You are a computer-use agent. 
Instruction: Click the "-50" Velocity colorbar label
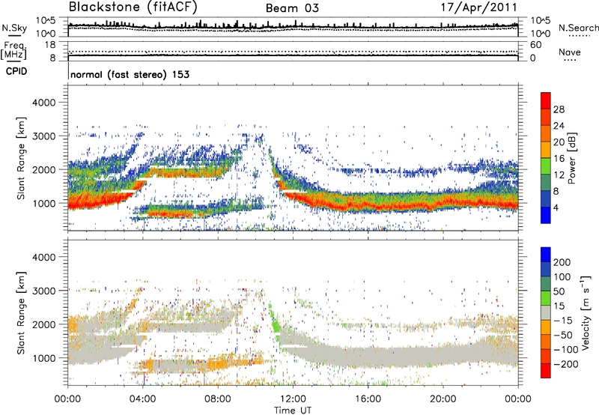point(562,335)
